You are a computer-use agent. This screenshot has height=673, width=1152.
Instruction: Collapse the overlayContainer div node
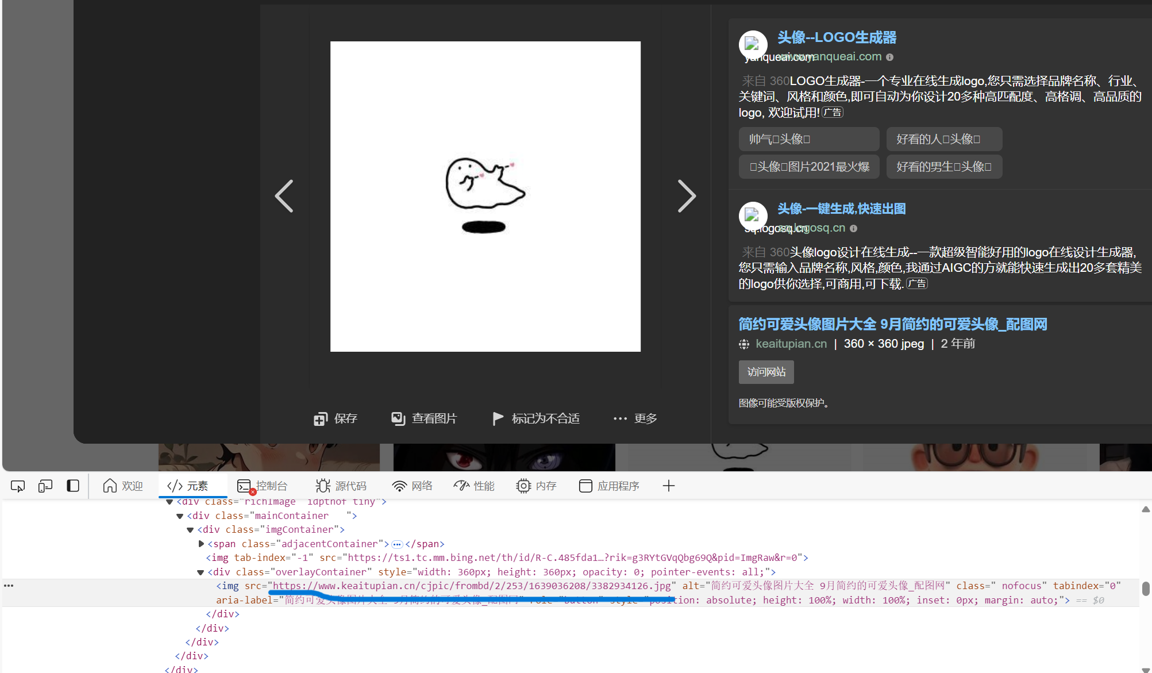click(x=201, y=572)
